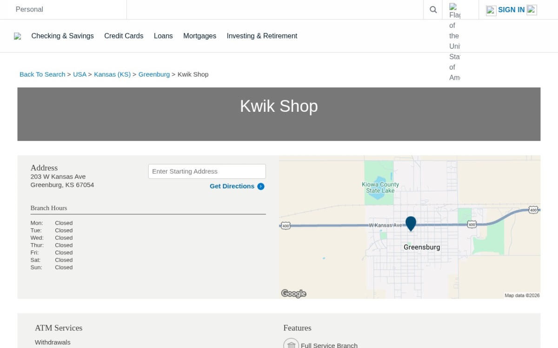Click the Google logo on the map
The height and width of the screenshot is (348, 558).
(293, 293)
